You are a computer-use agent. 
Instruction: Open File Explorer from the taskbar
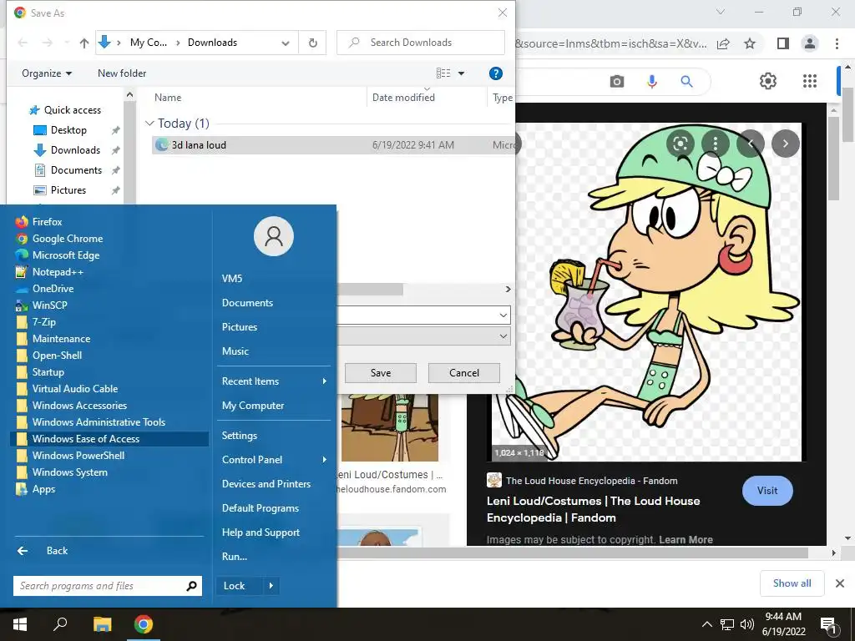102,624
